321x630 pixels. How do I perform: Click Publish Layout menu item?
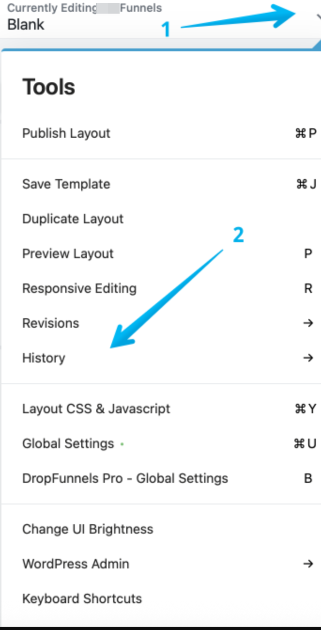[x=66, y=134]
